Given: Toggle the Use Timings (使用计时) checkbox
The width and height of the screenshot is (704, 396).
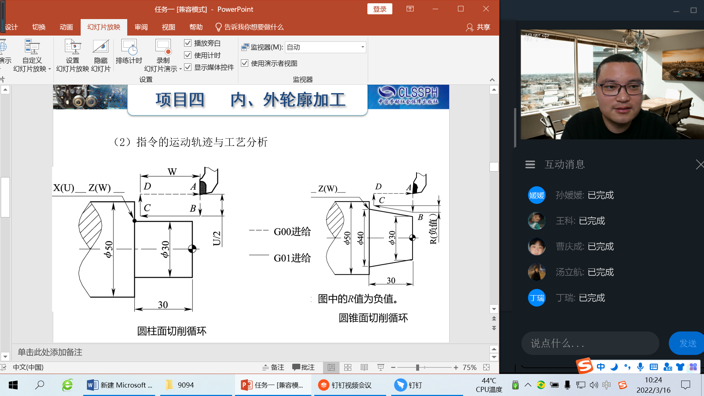Looking at the screenshot, I should (188, 55).
